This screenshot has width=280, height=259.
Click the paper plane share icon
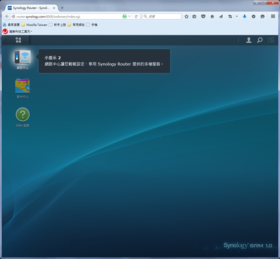point(221,17)
